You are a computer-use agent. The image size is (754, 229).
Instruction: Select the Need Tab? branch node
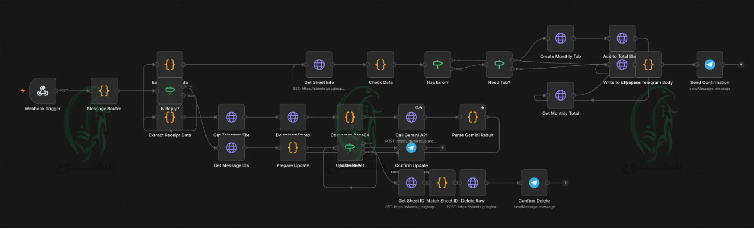pos(499,65)
